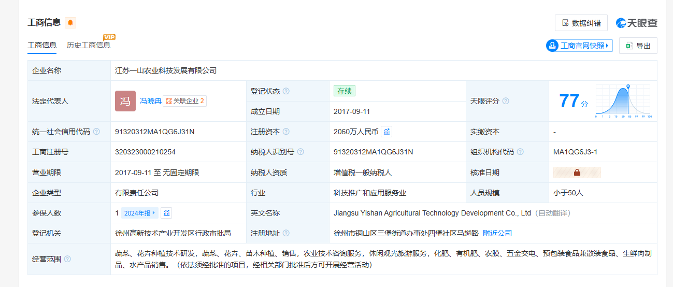Click help icon next to 统一社会信用代码
This screenshot has height=287, width=673.
point(96,132)
